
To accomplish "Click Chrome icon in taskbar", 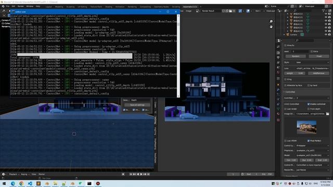I will pyautogui.click(x=21, y=183).
